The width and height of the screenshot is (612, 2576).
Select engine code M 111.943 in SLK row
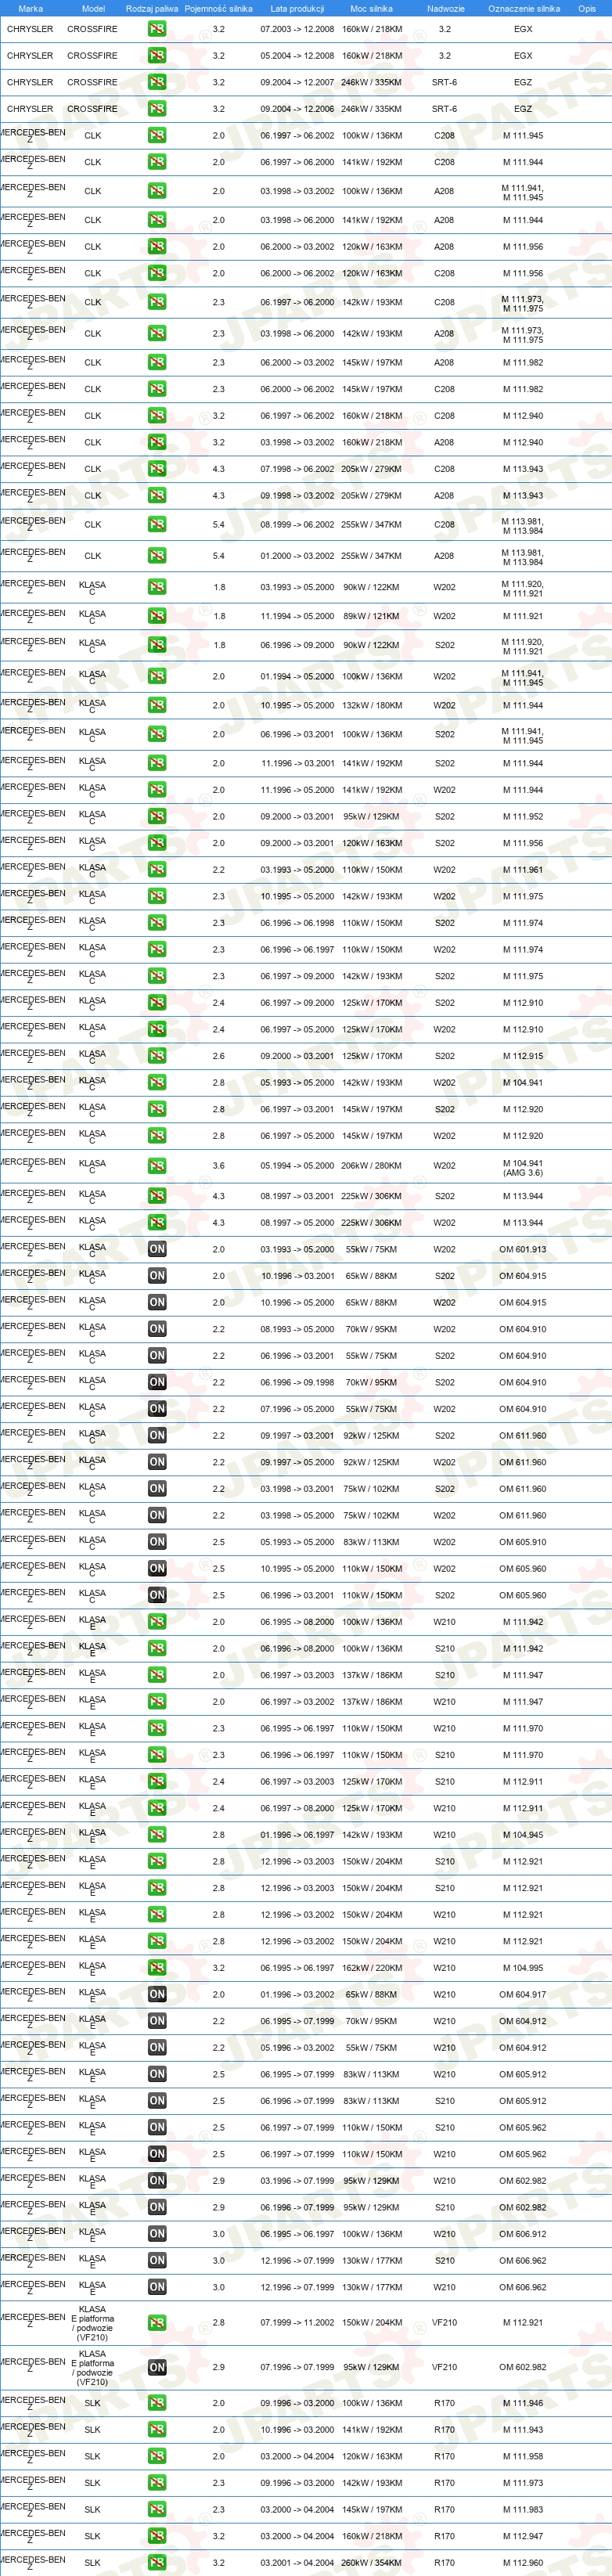(x=523, y=2430)
